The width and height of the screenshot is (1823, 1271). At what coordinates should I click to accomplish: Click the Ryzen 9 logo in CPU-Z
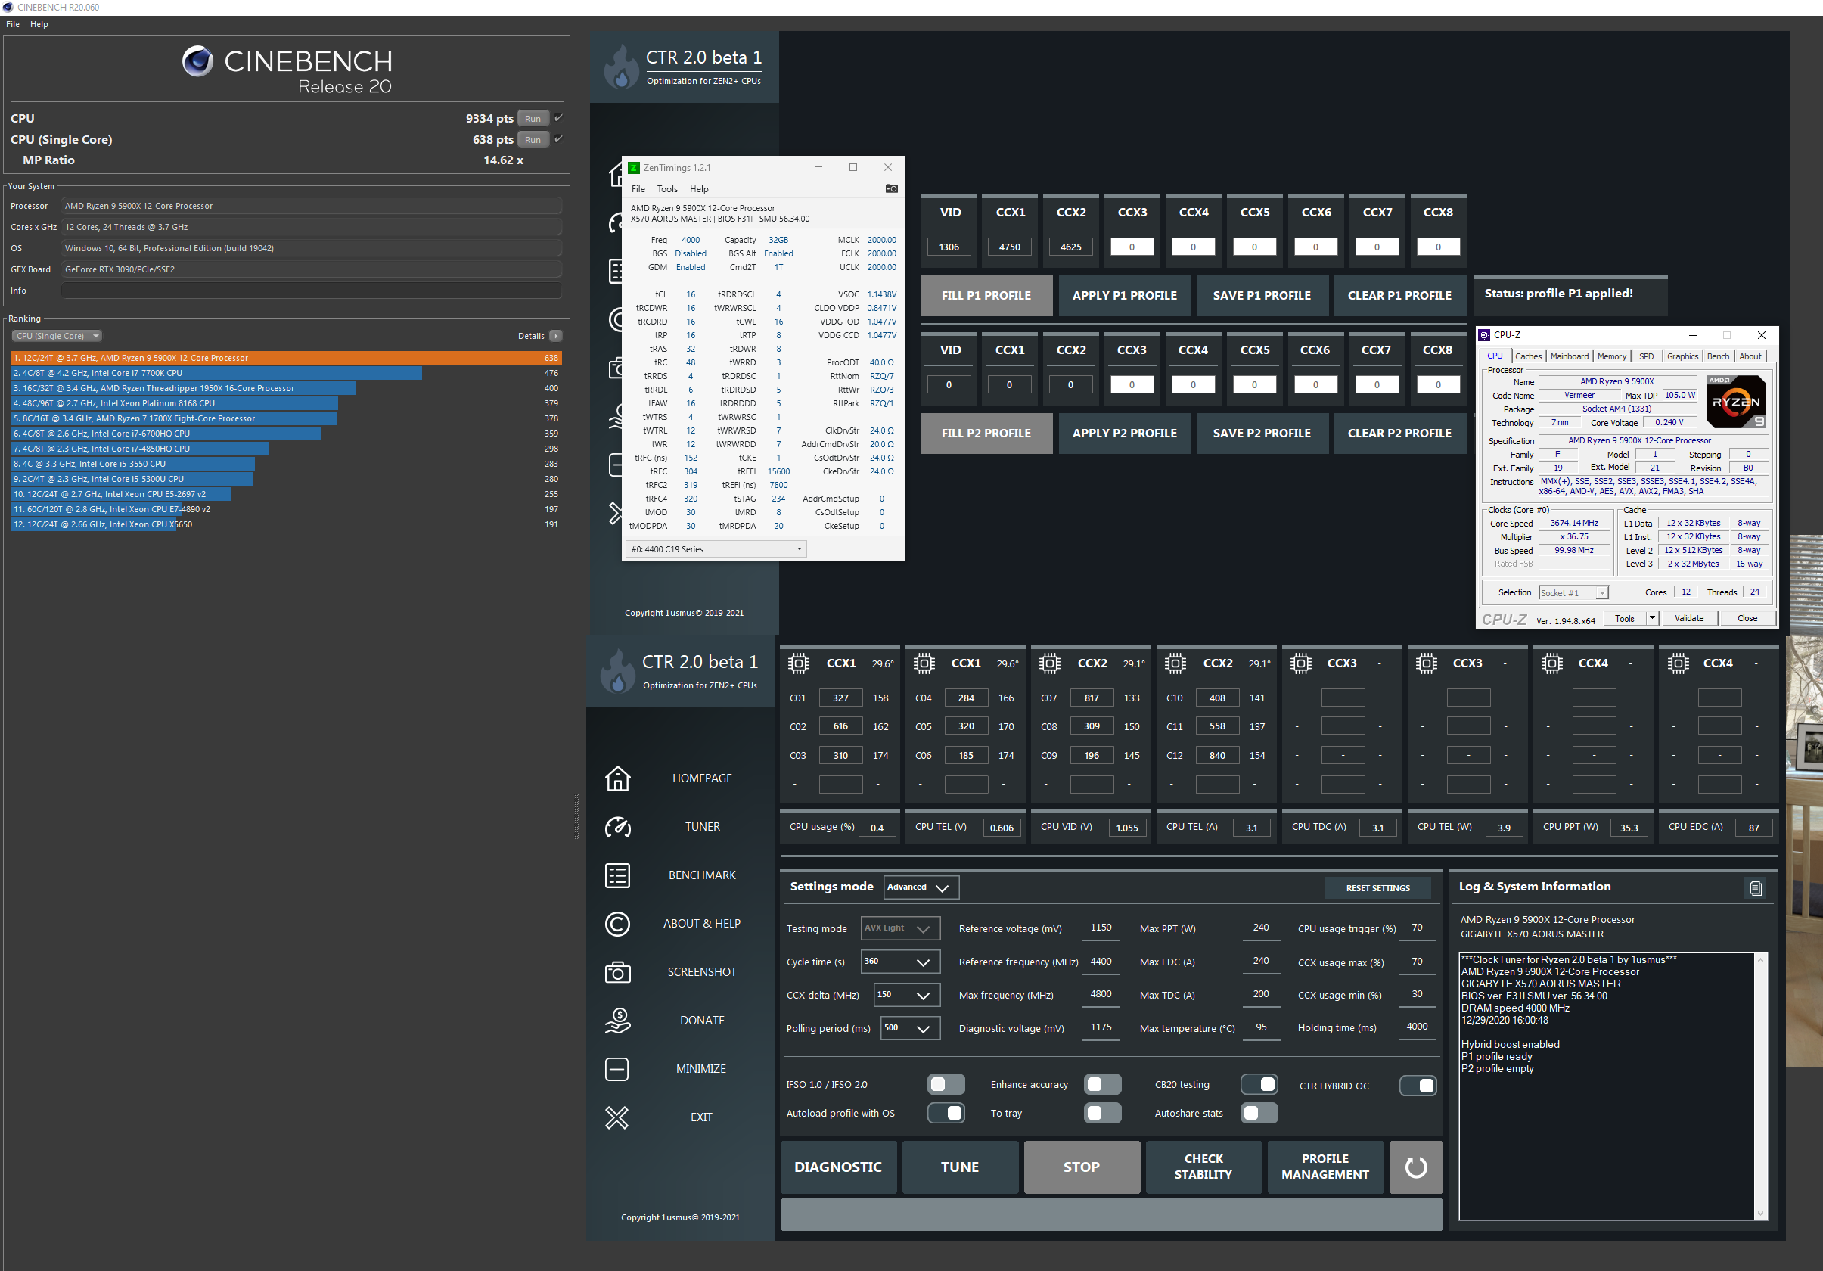pos(1736,402)
